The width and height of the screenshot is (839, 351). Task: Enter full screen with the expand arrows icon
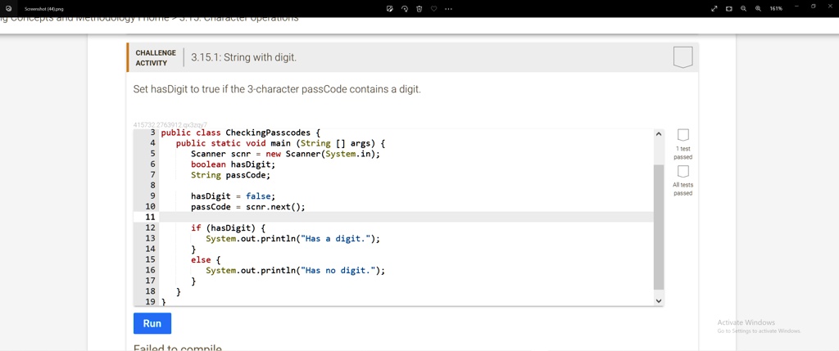coord(714,8)
